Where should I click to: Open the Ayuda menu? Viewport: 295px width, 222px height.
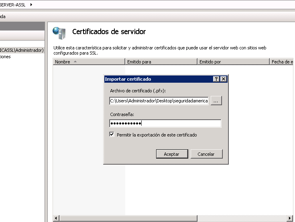pyautogui.click(x=2, y=16)
